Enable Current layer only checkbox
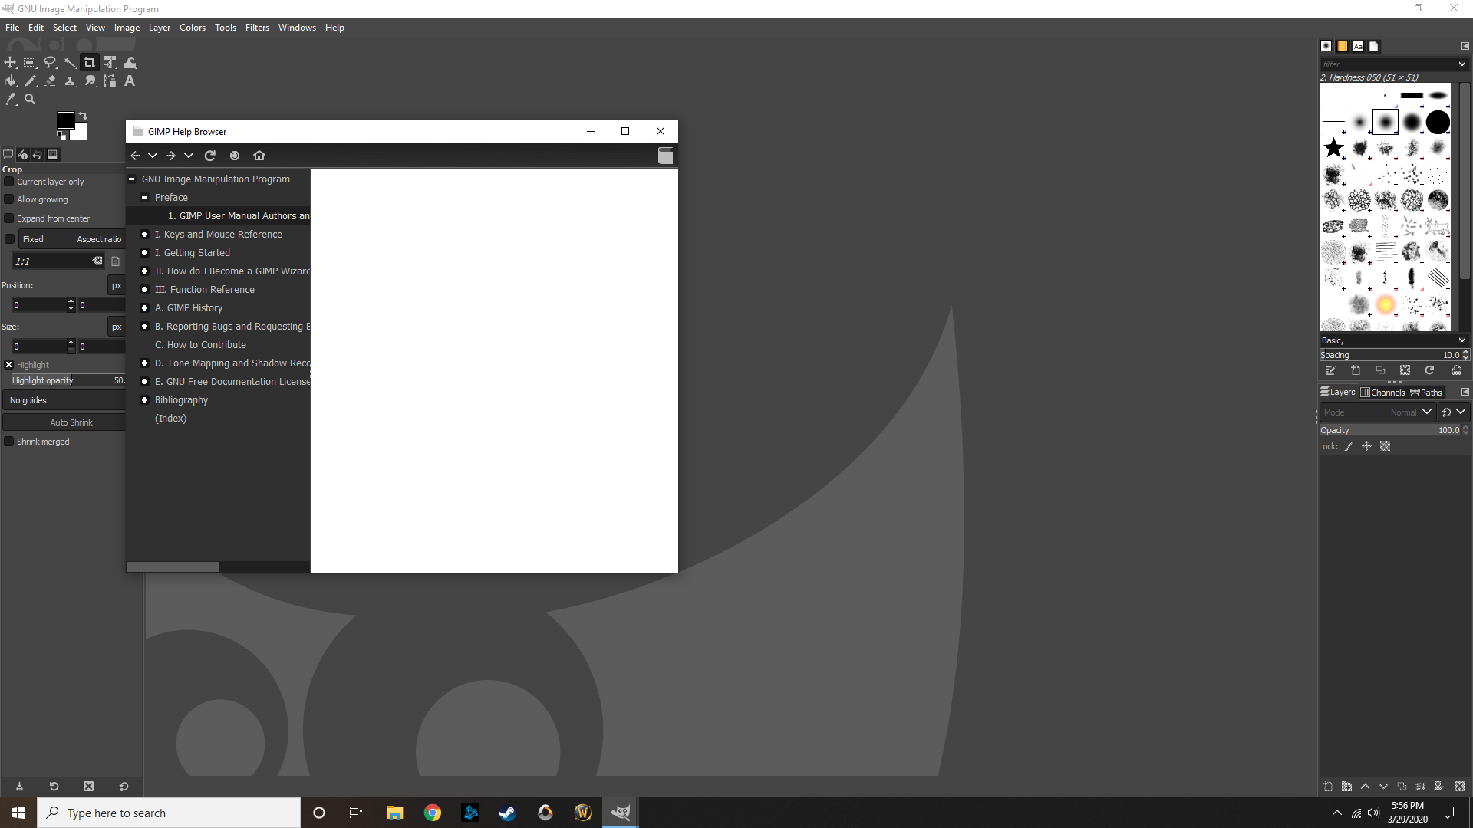1473x828 pixels. [9, 182]
